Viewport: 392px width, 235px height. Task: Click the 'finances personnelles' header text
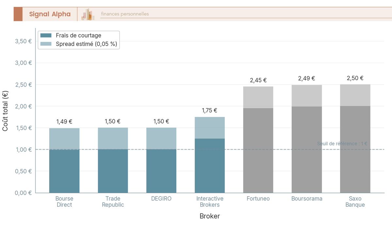(x=125, y=14)
